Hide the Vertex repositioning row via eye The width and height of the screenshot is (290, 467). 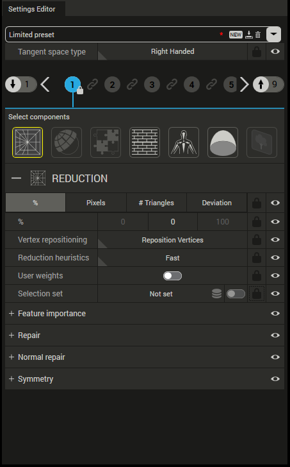click(x=275, y=240)
